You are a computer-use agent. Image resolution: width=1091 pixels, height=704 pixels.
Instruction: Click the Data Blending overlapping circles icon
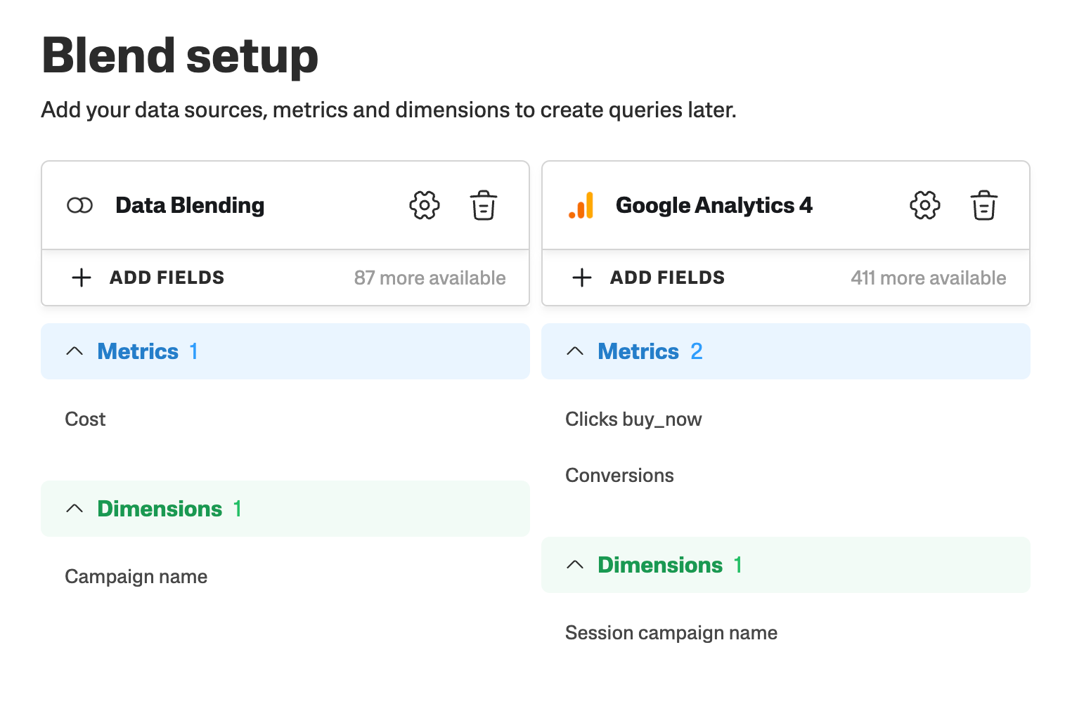click(x=80, y=205)
